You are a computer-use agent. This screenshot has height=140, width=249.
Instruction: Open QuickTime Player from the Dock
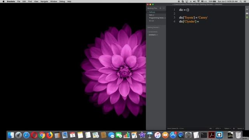tap(181, 135)
